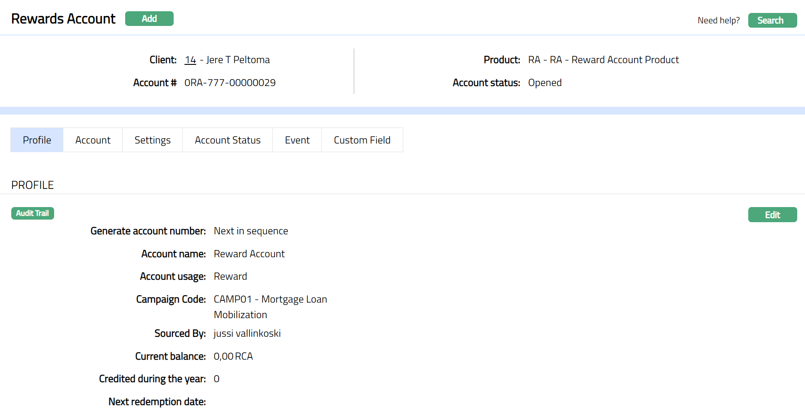Open the Settings tab
805x418 pixels.
pos(152,140)
